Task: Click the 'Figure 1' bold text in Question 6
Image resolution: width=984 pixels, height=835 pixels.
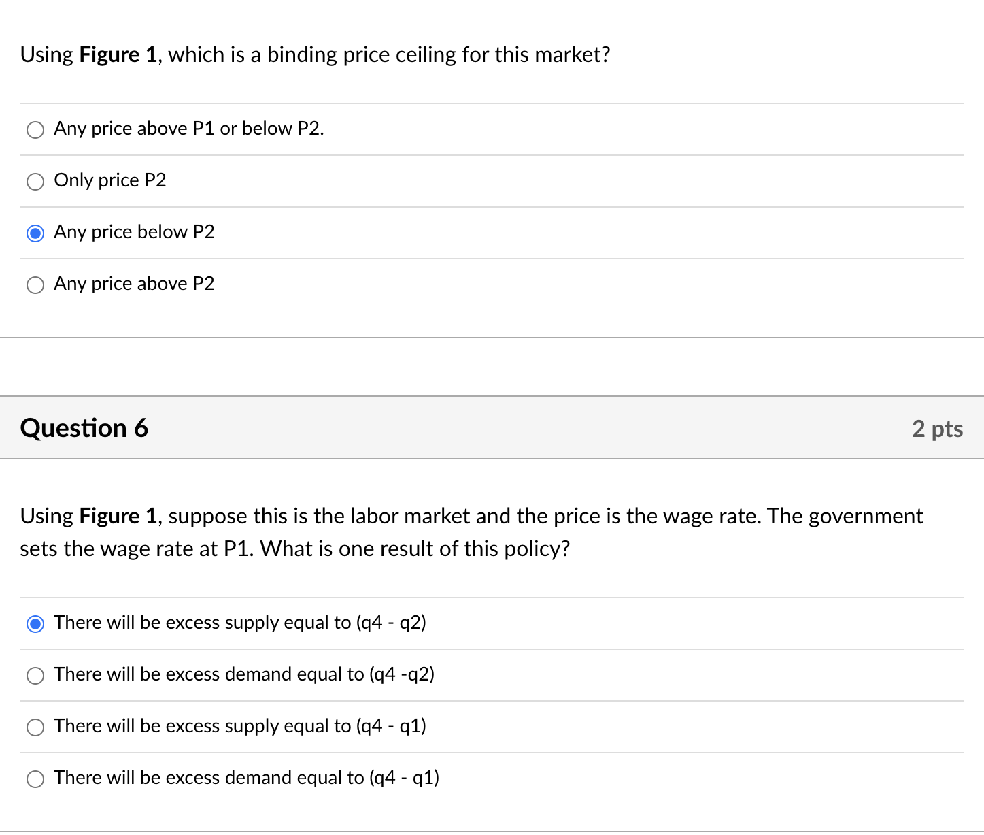Action: 117,516
